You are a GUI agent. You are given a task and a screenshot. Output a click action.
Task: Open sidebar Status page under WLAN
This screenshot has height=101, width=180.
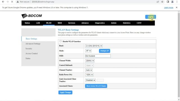tap(28, 58)
